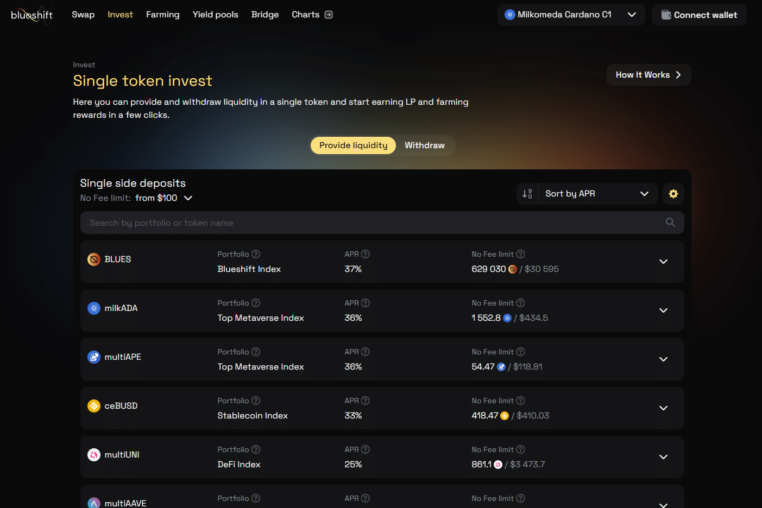Click Connect wallet button

(x=699, y=15)
